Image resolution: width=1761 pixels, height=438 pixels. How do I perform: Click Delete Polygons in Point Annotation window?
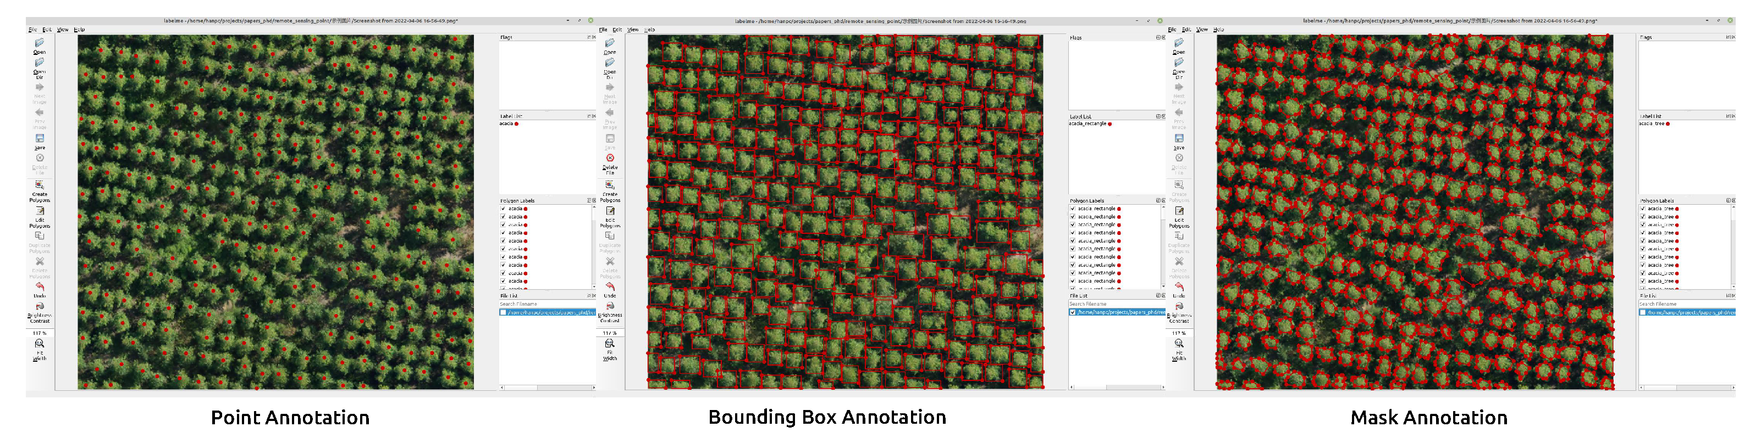40,267
